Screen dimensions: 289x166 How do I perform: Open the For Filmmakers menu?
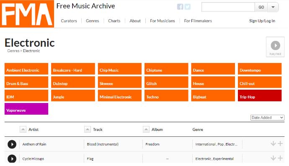click(x=198, y=21)
